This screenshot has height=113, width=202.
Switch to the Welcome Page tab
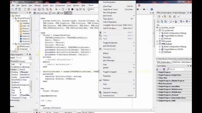point(41,13)
